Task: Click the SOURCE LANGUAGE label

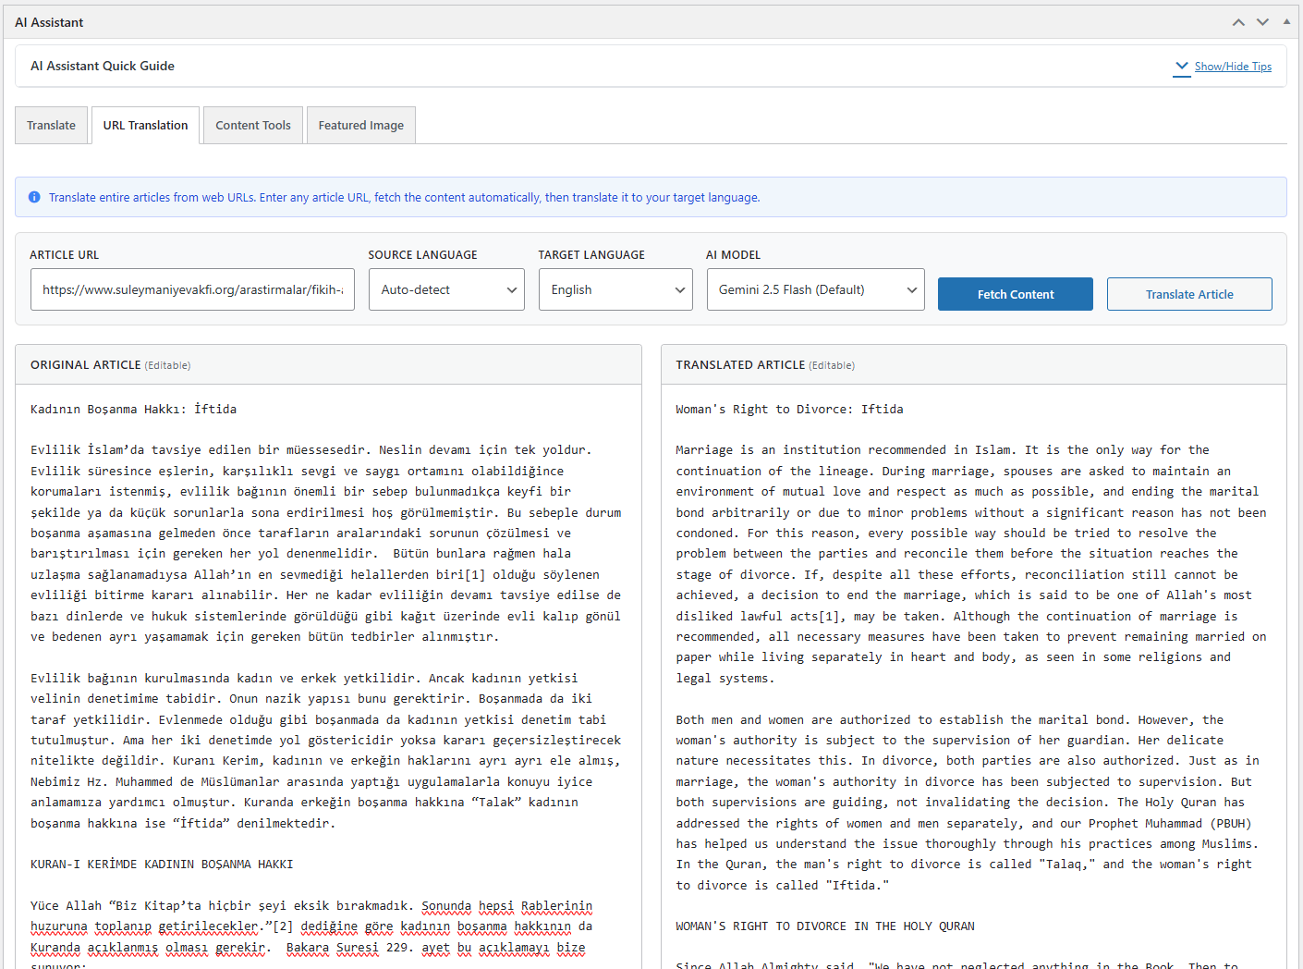Action: (x=422, y=254)
